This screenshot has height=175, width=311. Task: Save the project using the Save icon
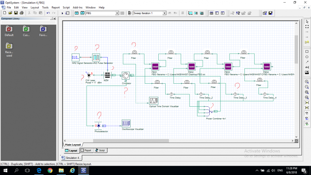tap(16, 13)
